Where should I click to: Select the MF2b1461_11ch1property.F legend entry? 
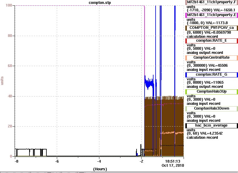tap(212, 2)
